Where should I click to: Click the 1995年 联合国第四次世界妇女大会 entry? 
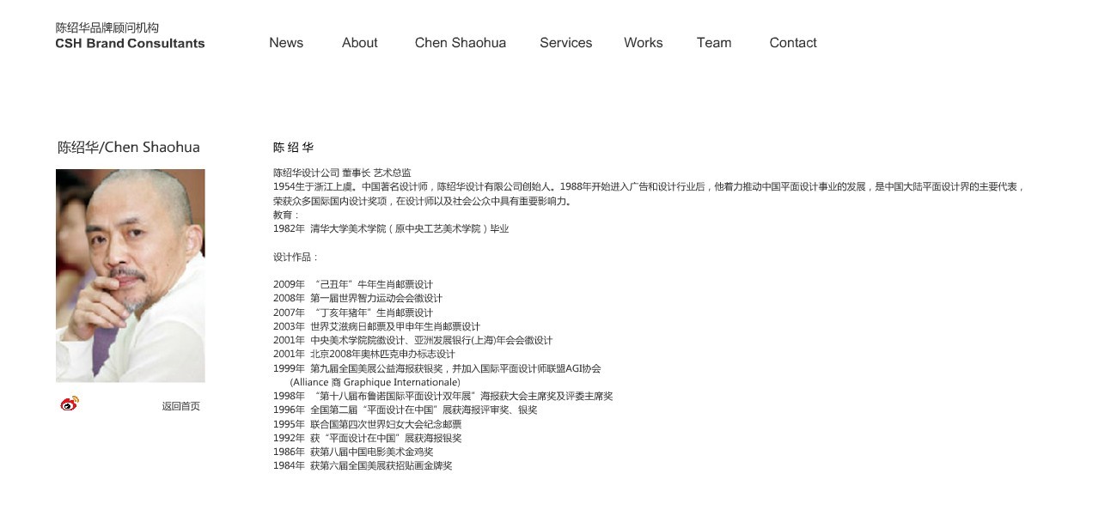point(368,425)
